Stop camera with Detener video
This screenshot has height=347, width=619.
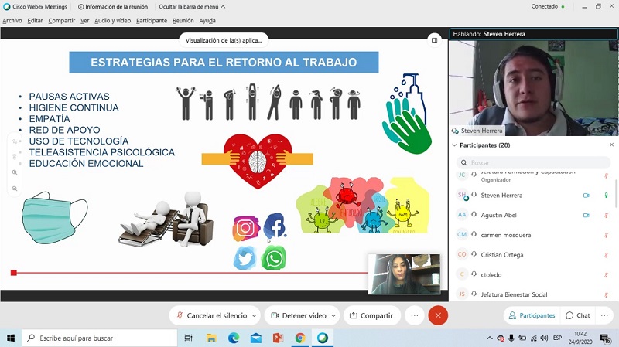tap(298, 315)
